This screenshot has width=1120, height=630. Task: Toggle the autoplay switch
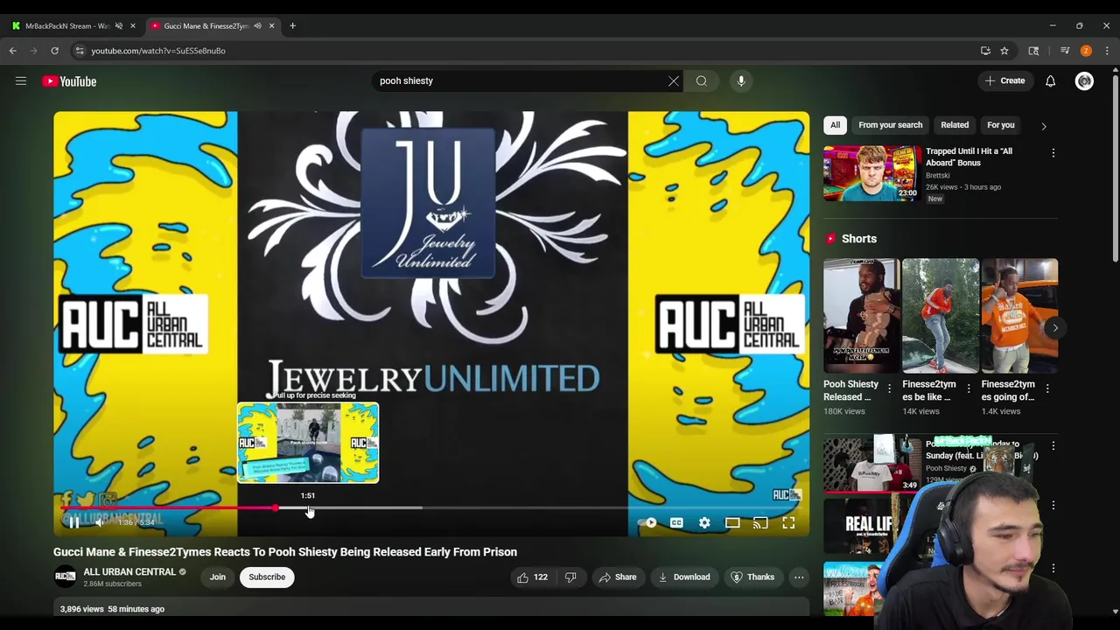click(647, 522)
